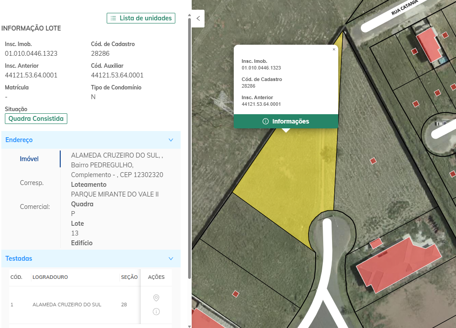Open the Lista de unidades button
Screen dimensions: 456x328
tap(141, 18)
